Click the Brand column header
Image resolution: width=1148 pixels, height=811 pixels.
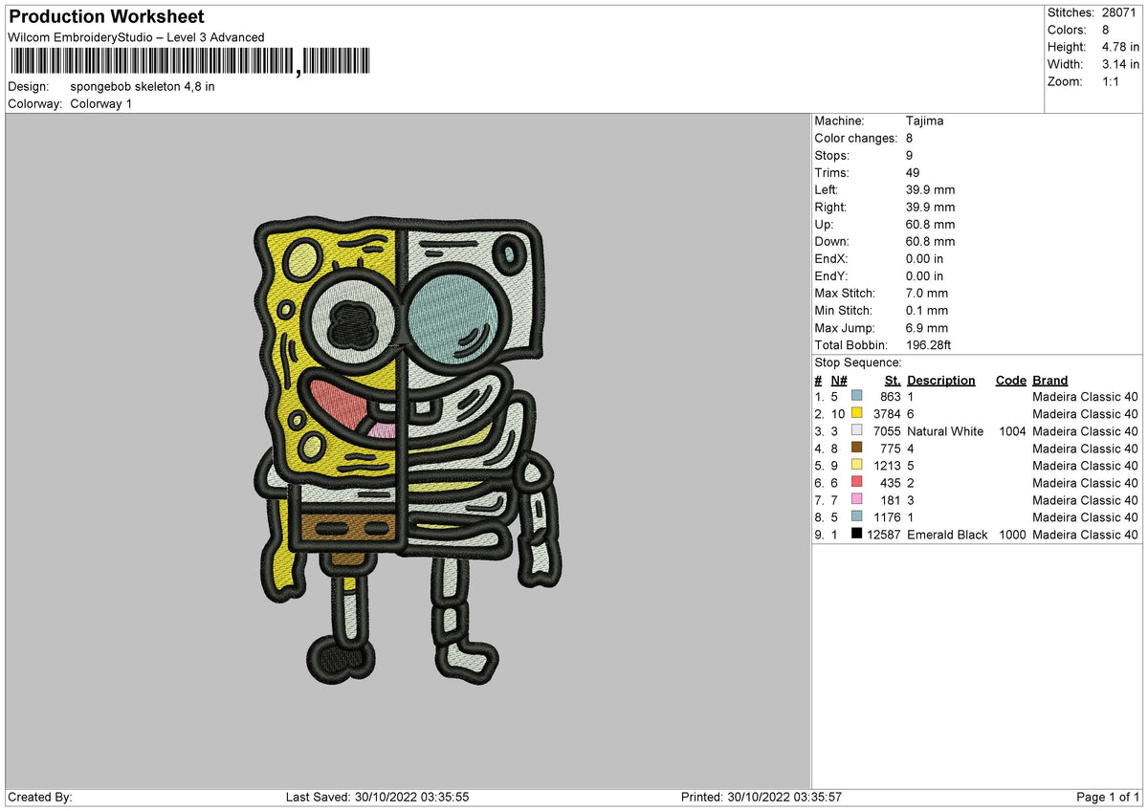coord(1049,380)
